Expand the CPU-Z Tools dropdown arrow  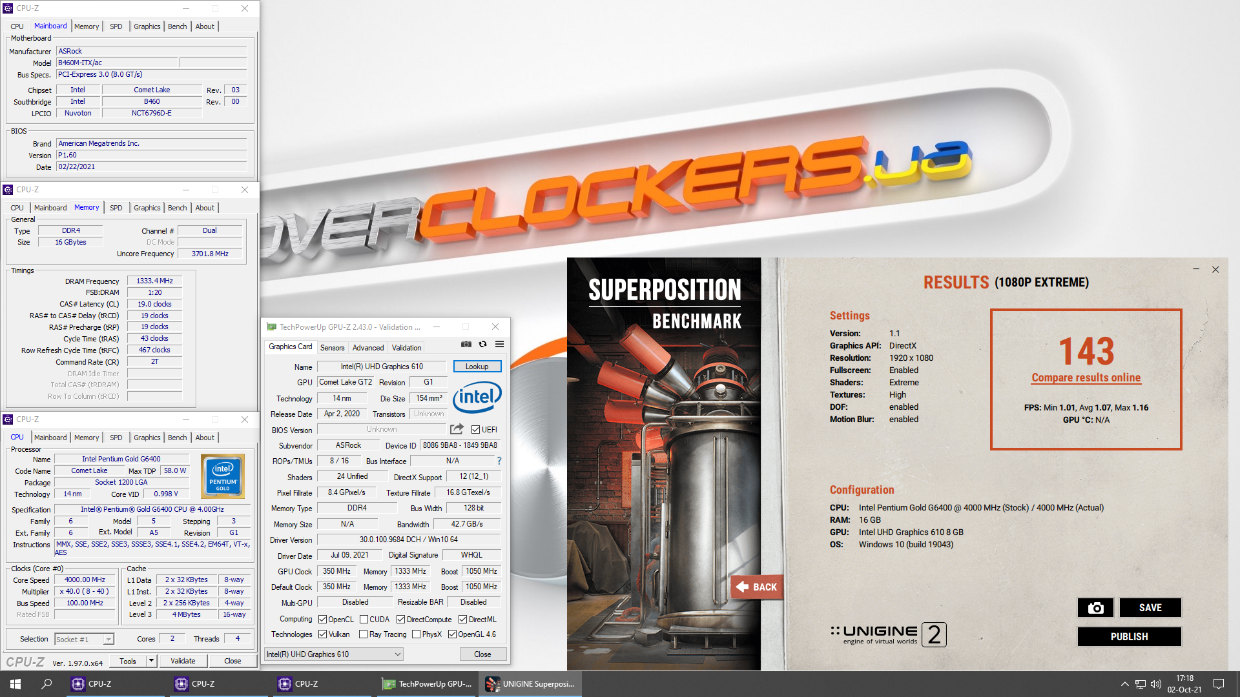tap(151, 661)
